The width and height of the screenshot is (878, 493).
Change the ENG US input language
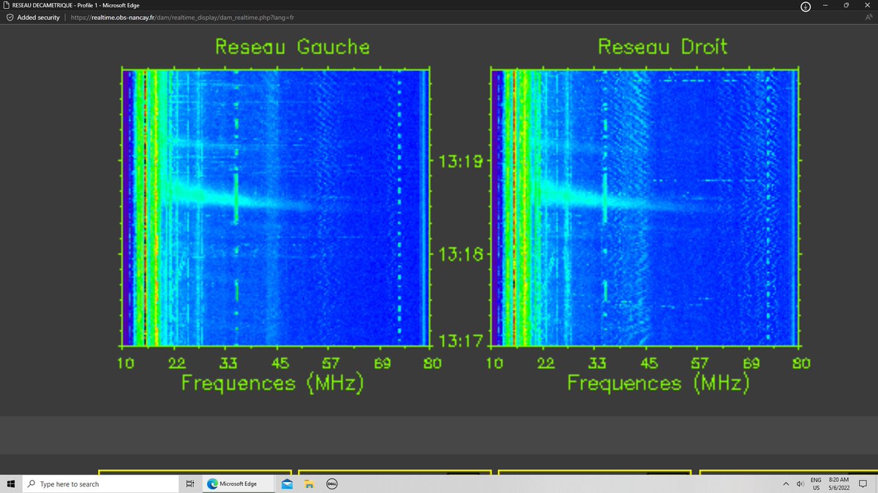click(816, 484)
